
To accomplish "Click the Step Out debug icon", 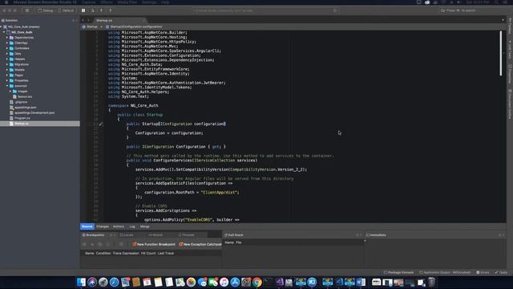I will pos(111,10).
